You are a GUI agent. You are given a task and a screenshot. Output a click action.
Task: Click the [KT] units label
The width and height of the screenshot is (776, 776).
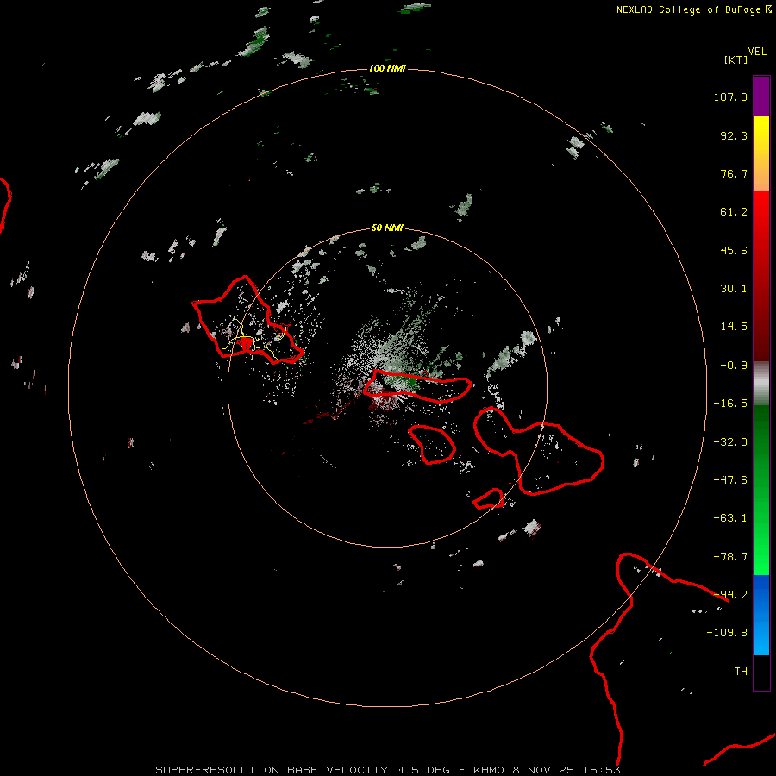pyautogui.click(x=736, y=59)
